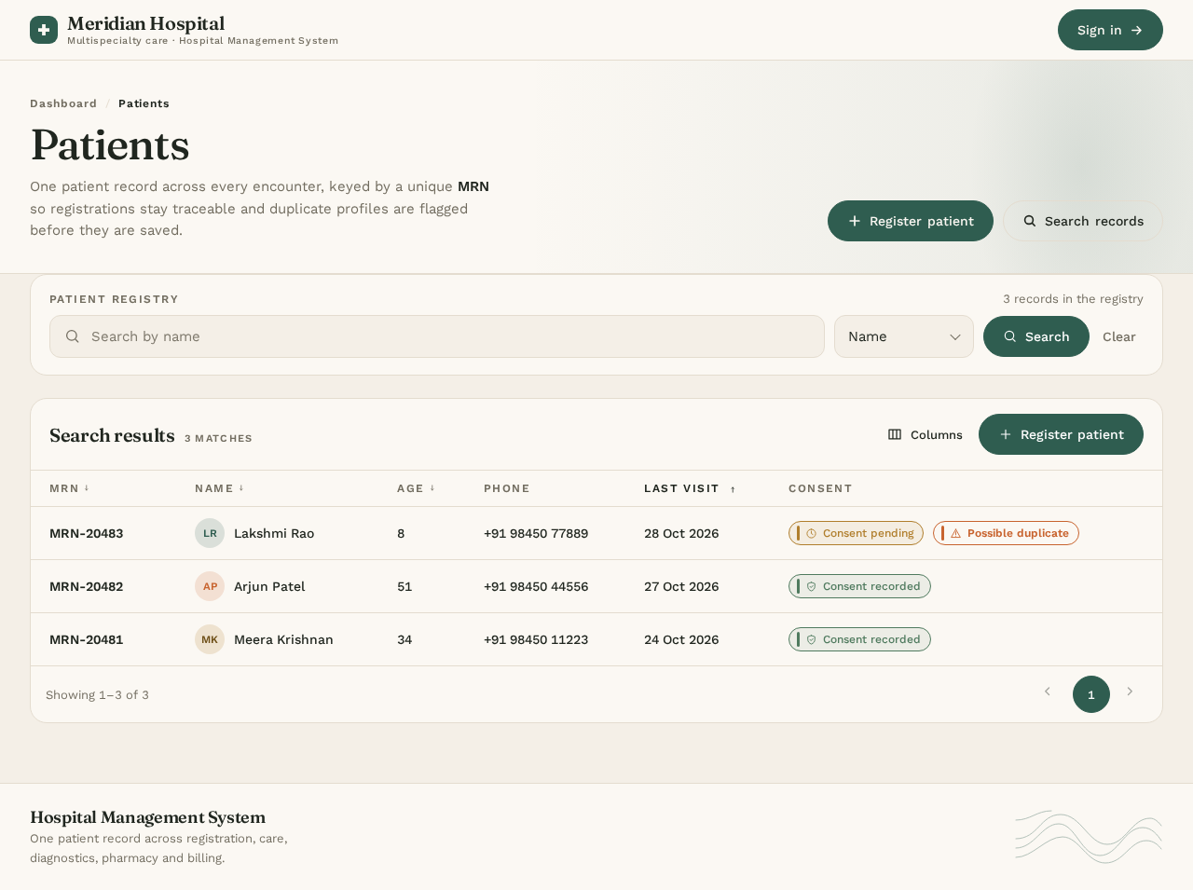Click the Sign in button
The width and height of the screenshot is (1193, 890).
pyautogui.click(x=1110, y=30)
